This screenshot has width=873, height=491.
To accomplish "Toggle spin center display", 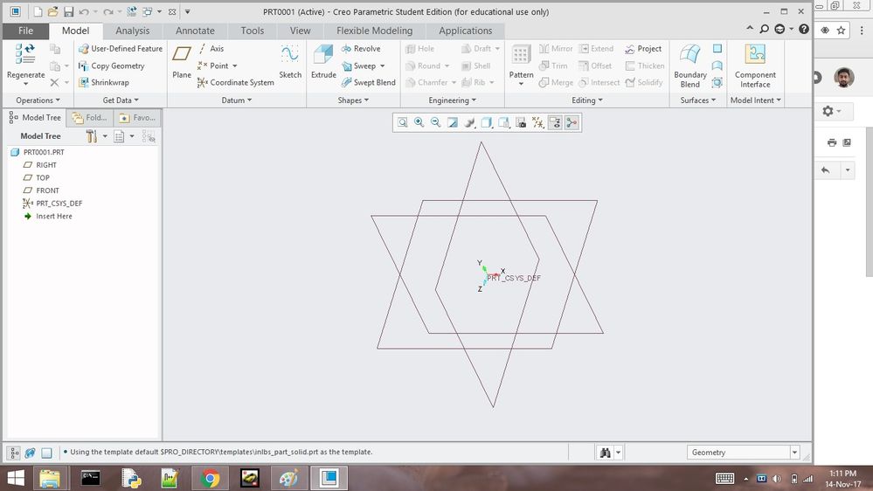I will tap(572, 123).
